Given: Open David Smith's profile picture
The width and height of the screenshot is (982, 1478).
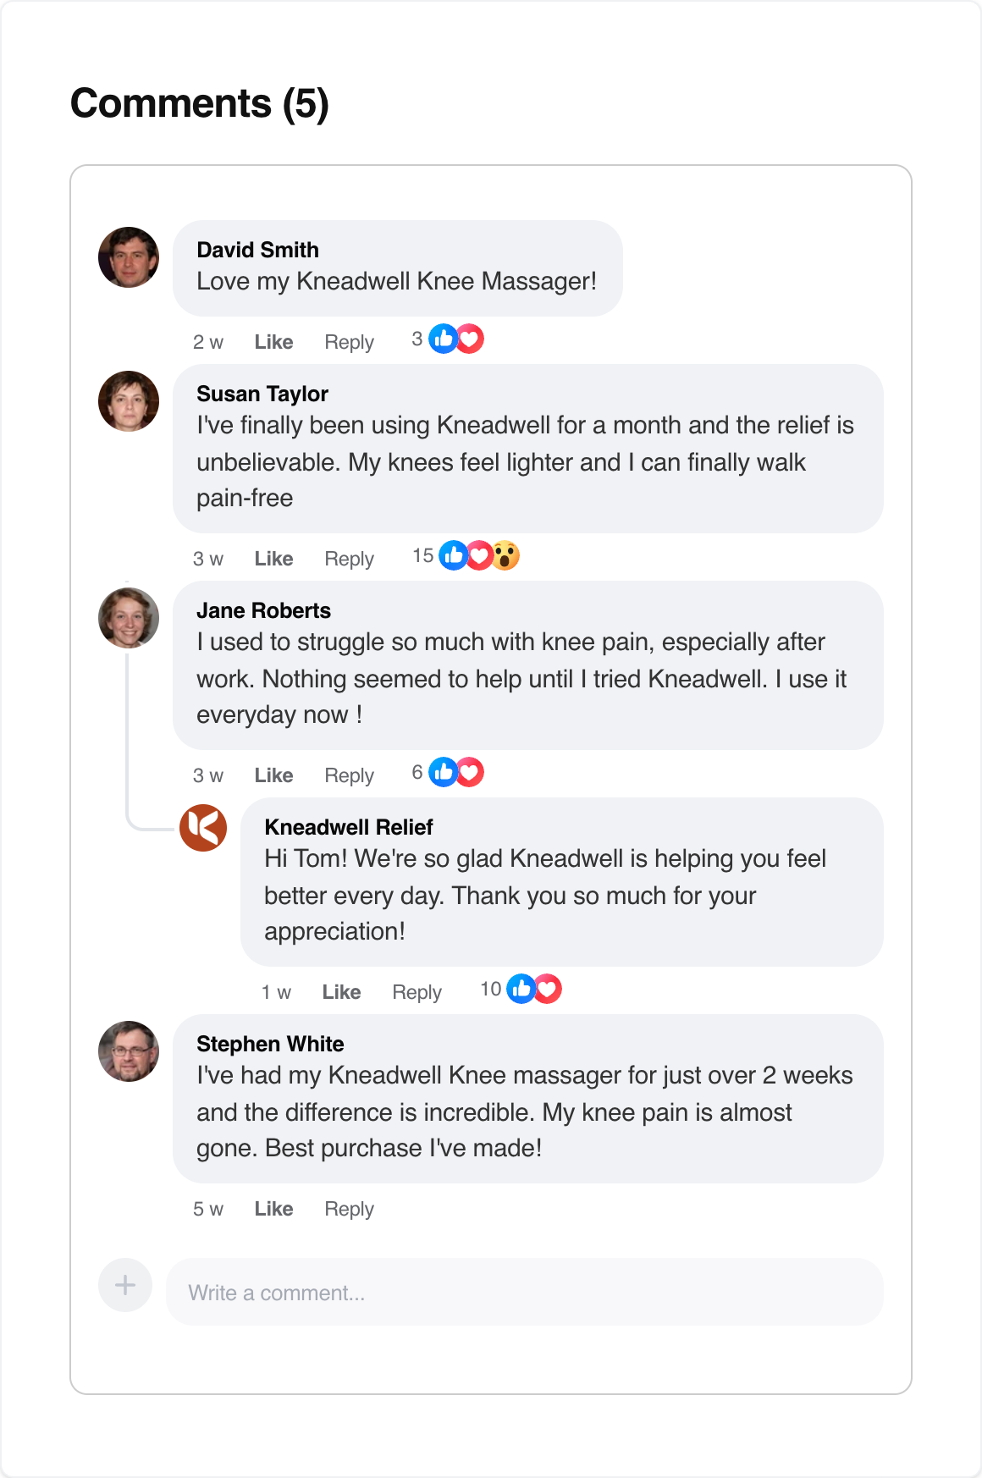Looking at the screenshot, I should (x=129, y=257).
